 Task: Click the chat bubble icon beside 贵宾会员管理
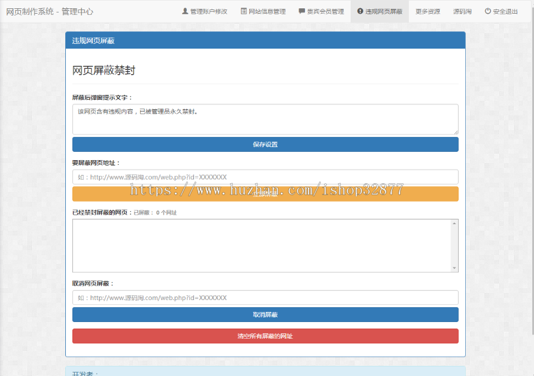tap(302, 11)
